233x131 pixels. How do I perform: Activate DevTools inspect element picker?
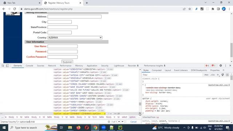tap(3, 65)
